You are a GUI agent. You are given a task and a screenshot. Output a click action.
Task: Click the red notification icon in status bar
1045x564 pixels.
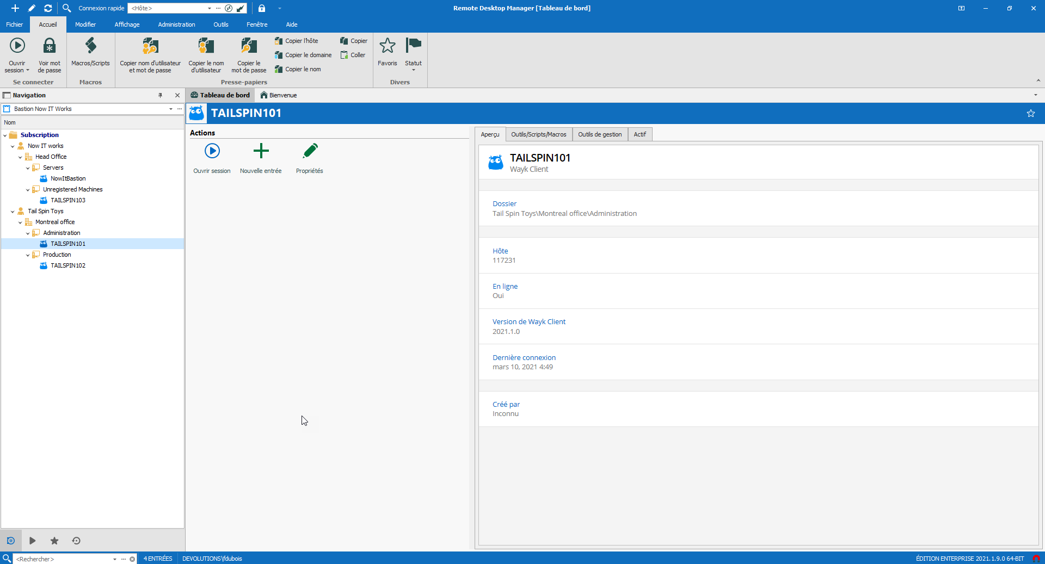pos(1036,559)
